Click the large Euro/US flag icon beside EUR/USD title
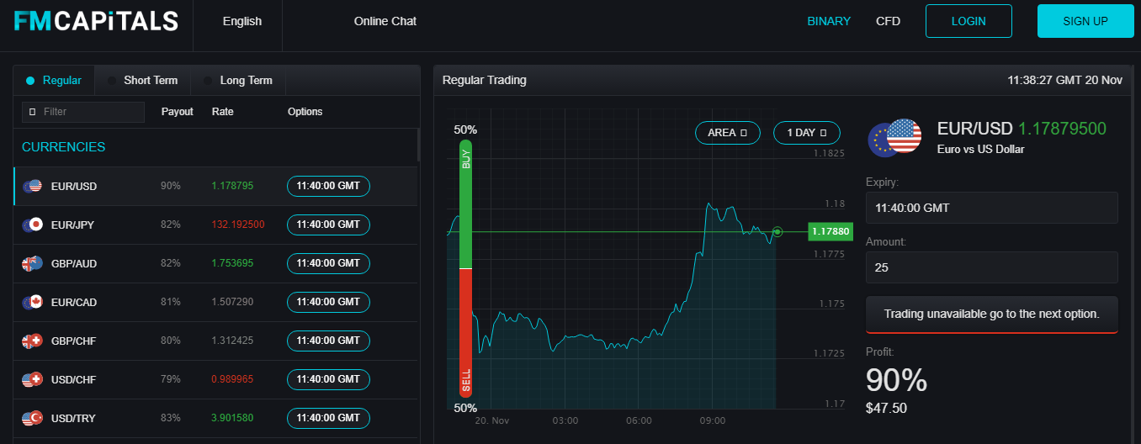 tap(895, 137)
